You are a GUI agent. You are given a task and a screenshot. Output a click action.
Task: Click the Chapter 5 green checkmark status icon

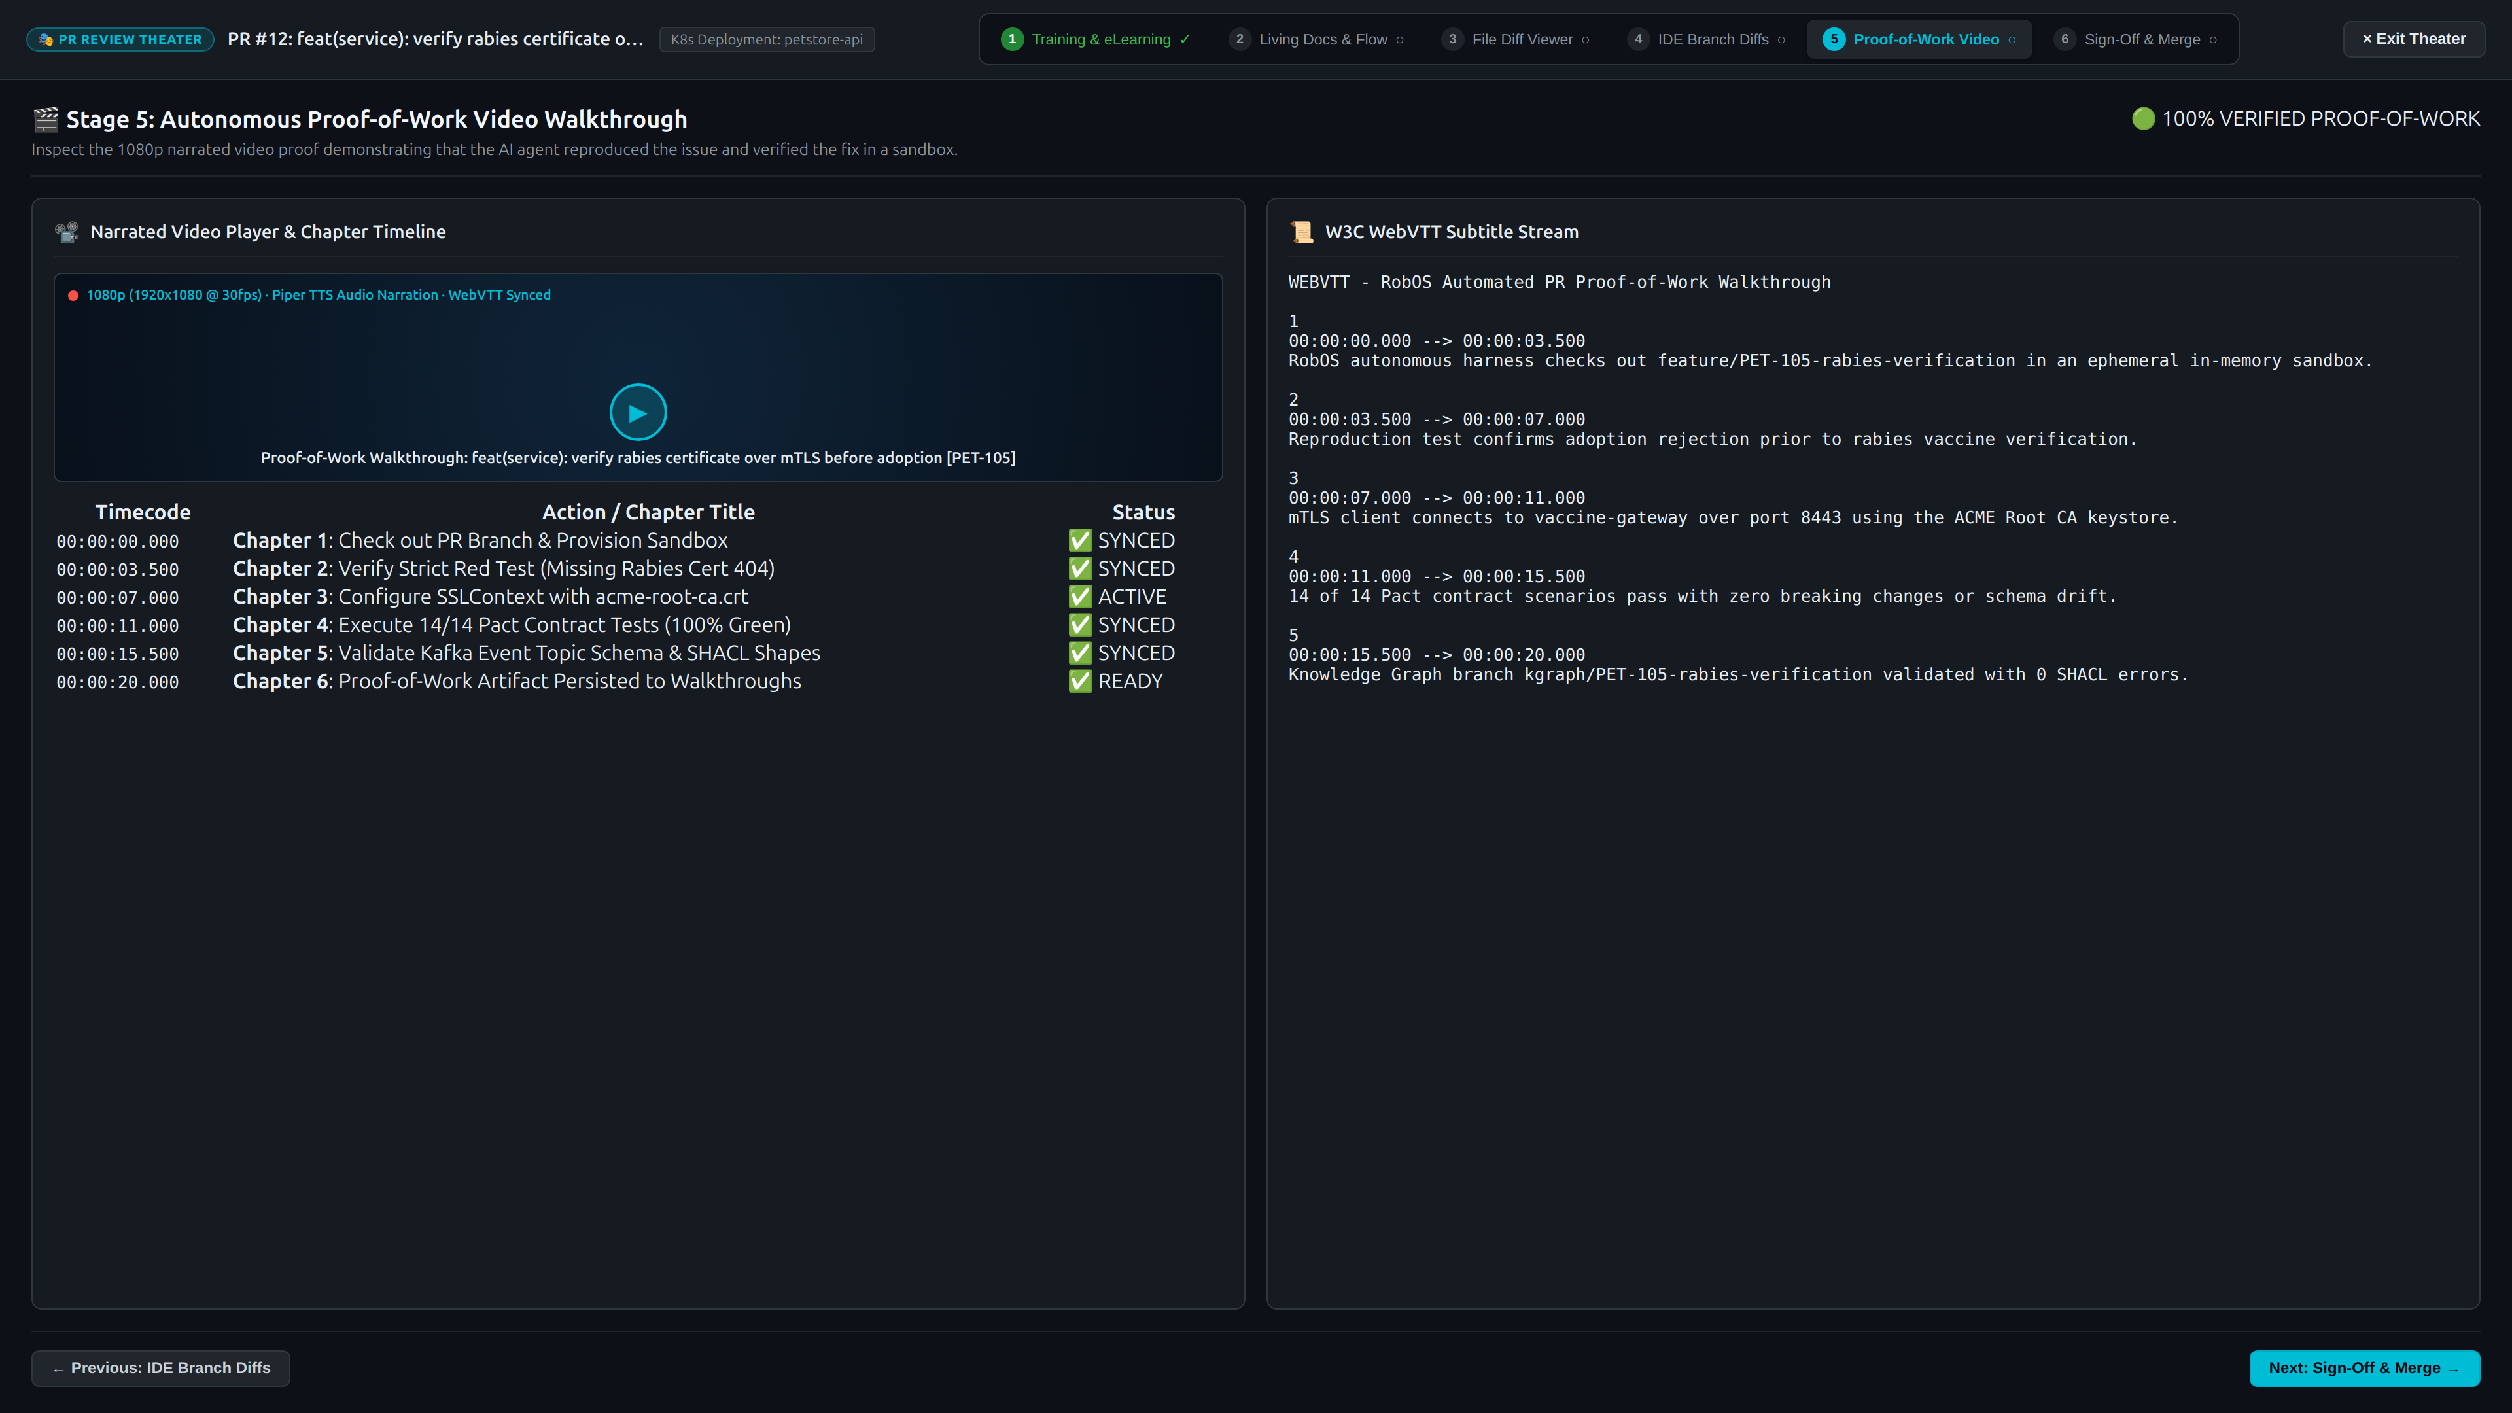point(1079,654)
